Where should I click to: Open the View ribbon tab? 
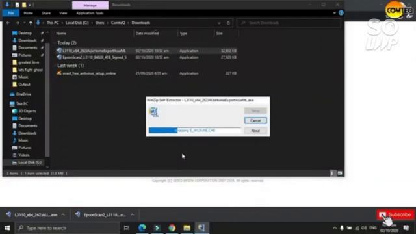[x=63, y=13]
